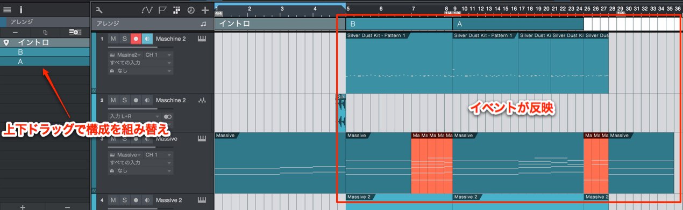Solo track 1 Maschine 2
Image resolution: width=683 pixels, height=210 pixels.
(x=124, y=39)
